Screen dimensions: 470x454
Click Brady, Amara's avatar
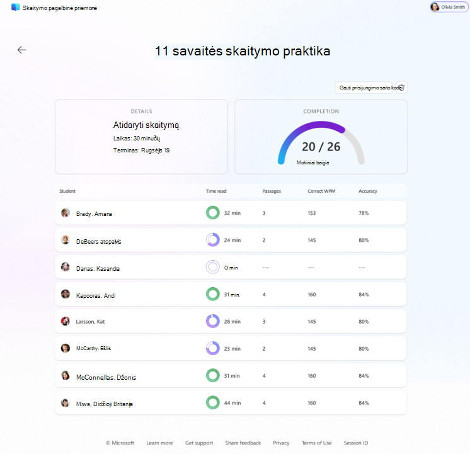[x=66, y=213]
